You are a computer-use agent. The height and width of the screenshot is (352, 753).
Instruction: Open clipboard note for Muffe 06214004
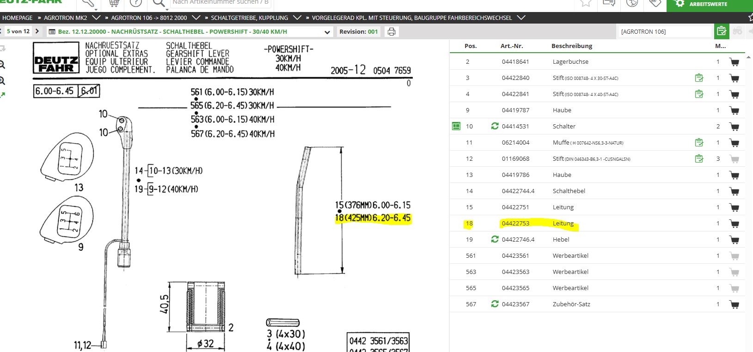pyautogui.click(x=699, y=143)
